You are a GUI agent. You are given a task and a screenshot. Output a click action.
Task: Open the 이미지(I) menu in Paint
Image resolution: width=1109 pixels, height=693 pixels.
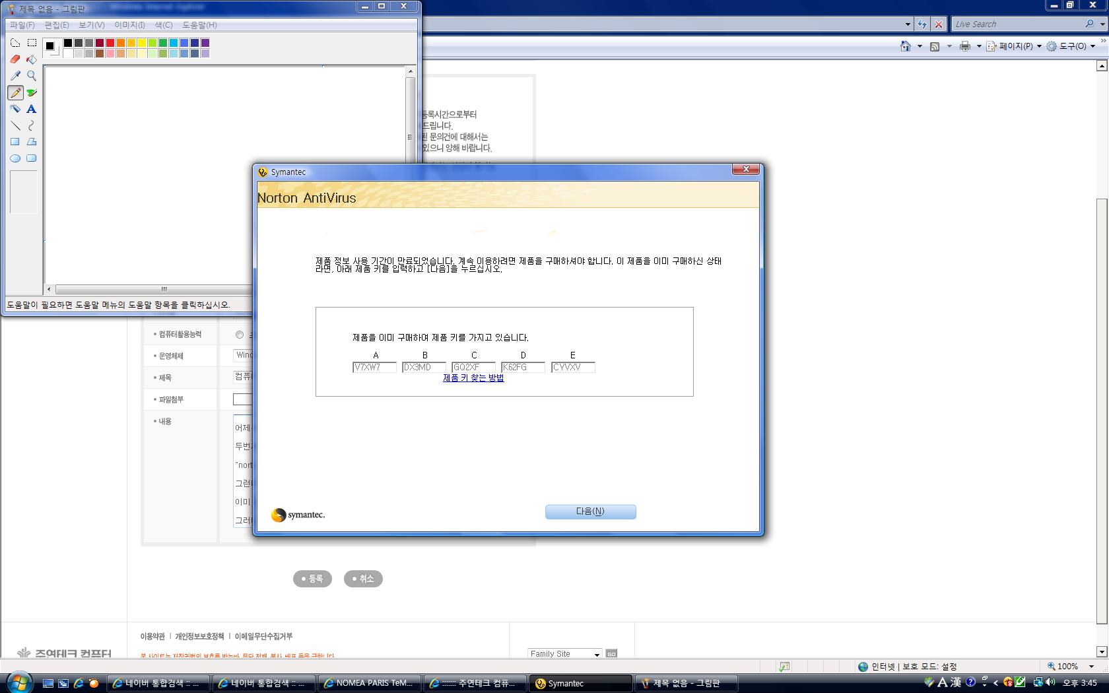(x=129, y=25)
